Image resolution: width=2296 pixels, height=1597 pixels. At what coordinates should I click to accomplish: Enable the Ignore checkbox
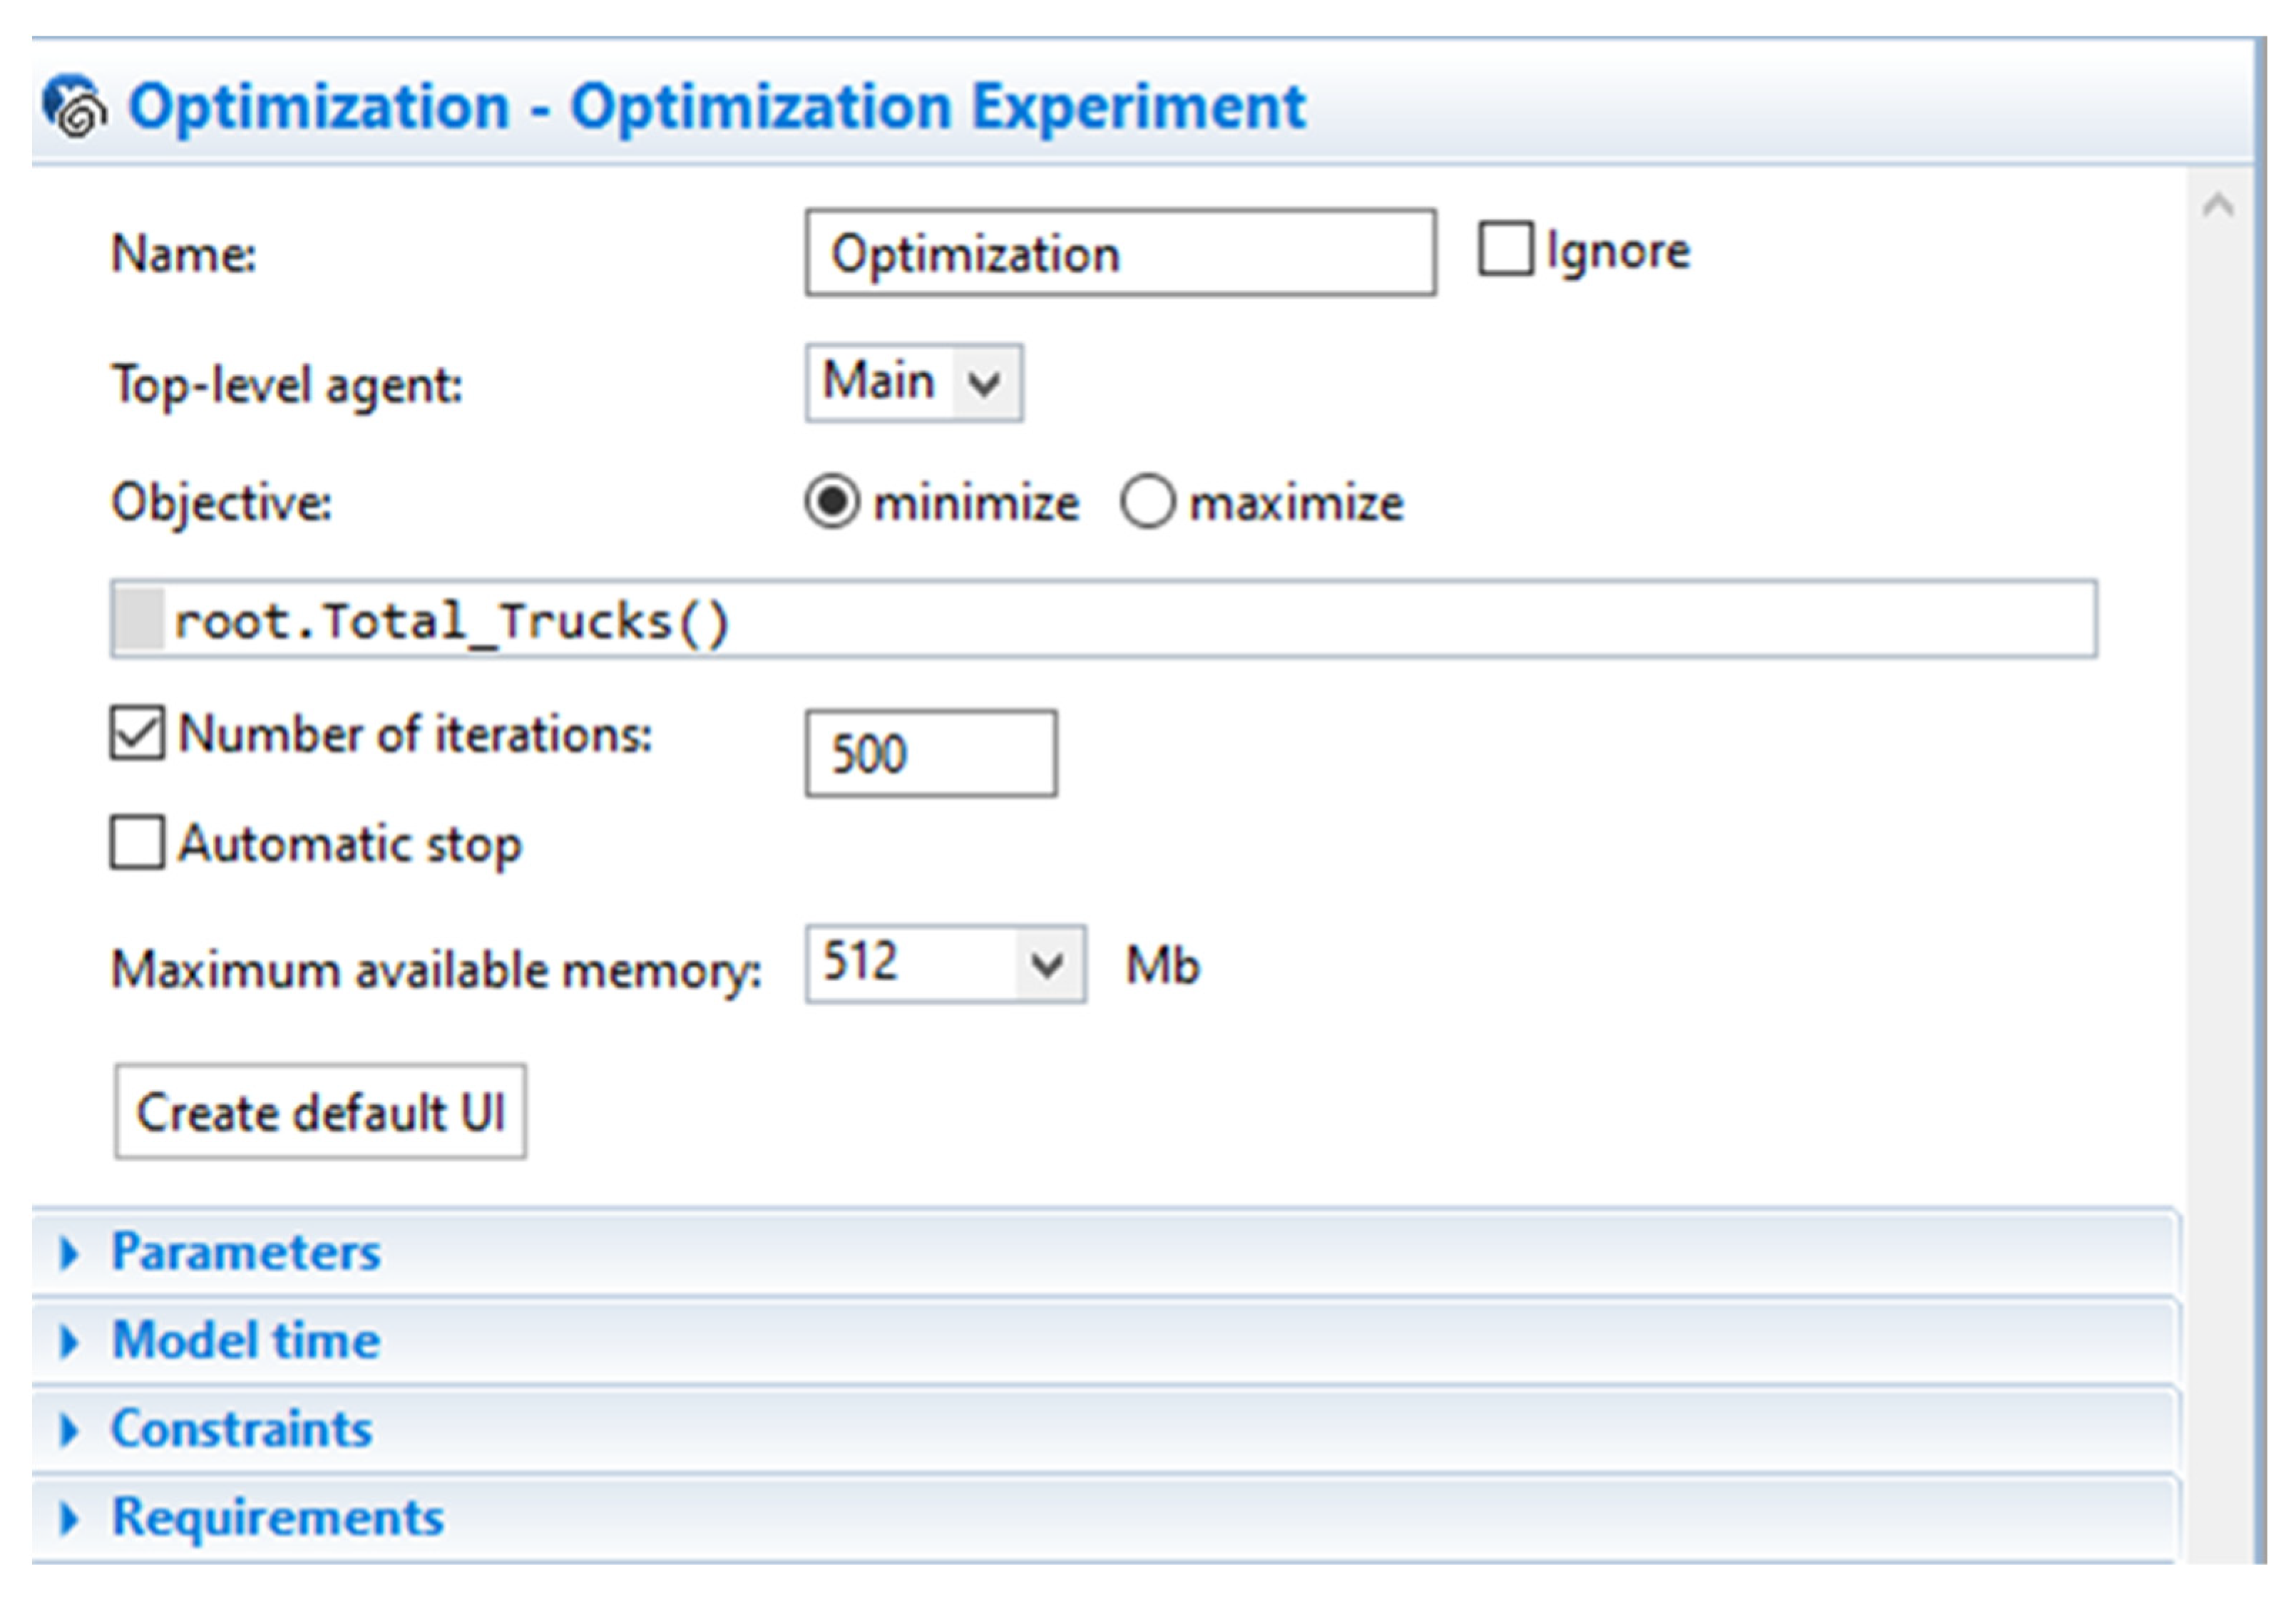pyautogui.click(x=1505, y=249)
